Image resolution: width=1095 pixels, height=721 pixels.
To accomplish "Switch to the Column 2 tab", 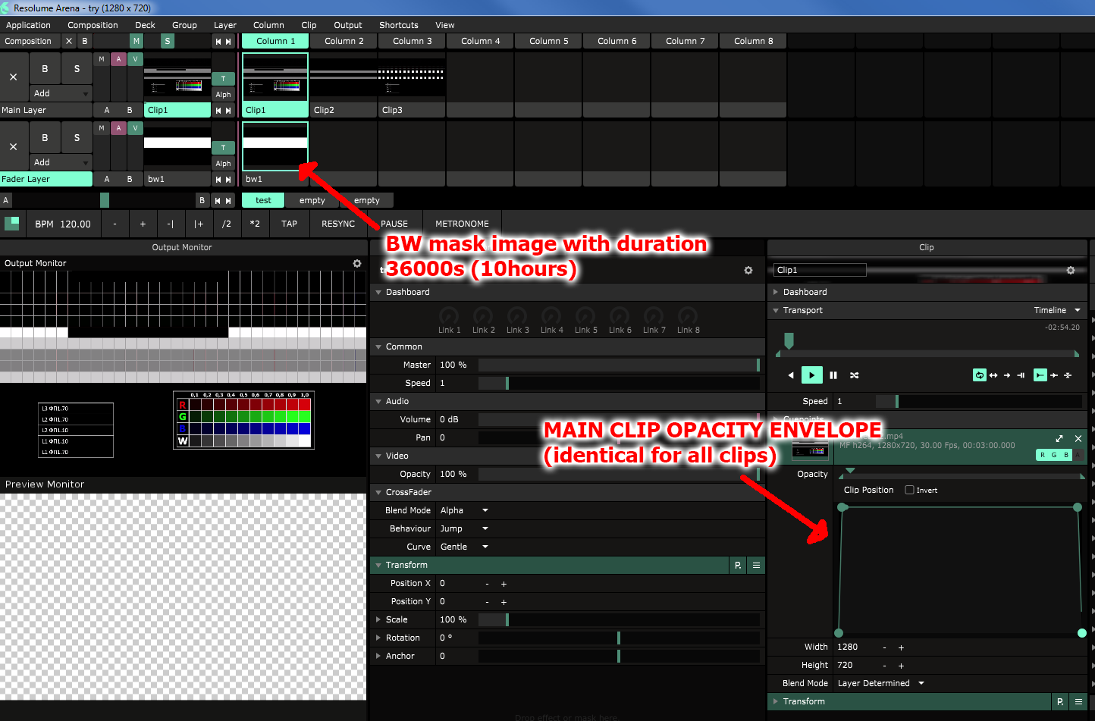I will click(344, 41).
